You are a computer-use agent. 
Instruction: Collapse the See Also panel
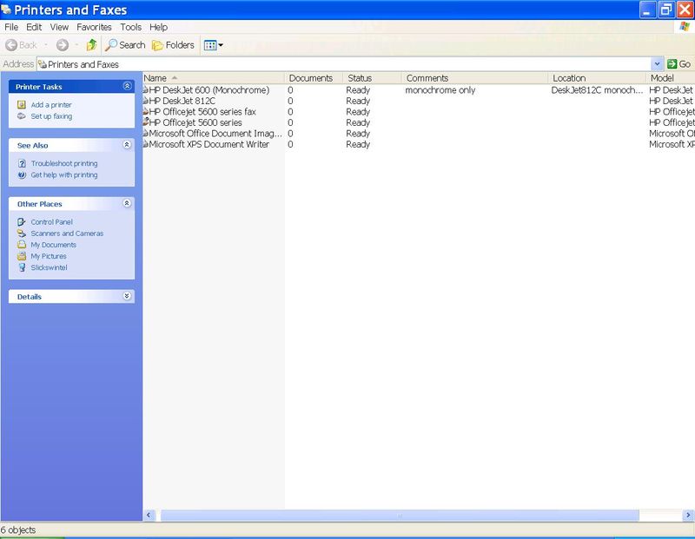tap(127, 144)
